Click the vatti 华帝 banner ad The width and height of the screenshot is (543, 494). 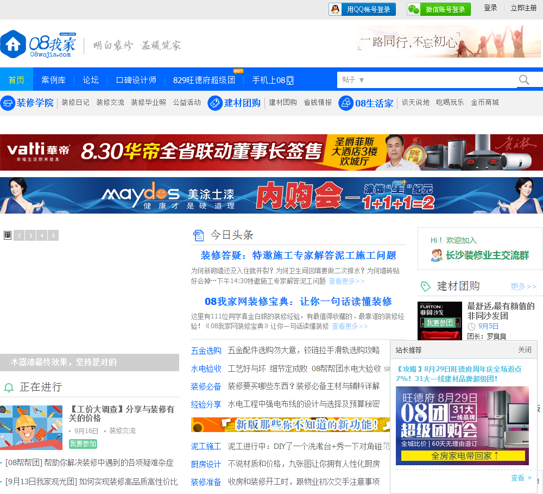point(271,152)
